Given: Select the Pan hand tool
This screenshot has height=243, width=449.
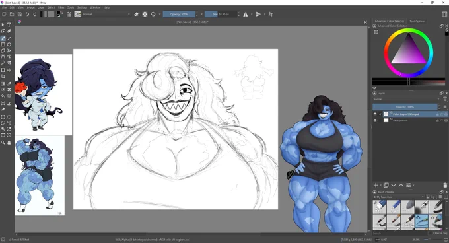Looking at the screenshot, I should click(9, 142).
